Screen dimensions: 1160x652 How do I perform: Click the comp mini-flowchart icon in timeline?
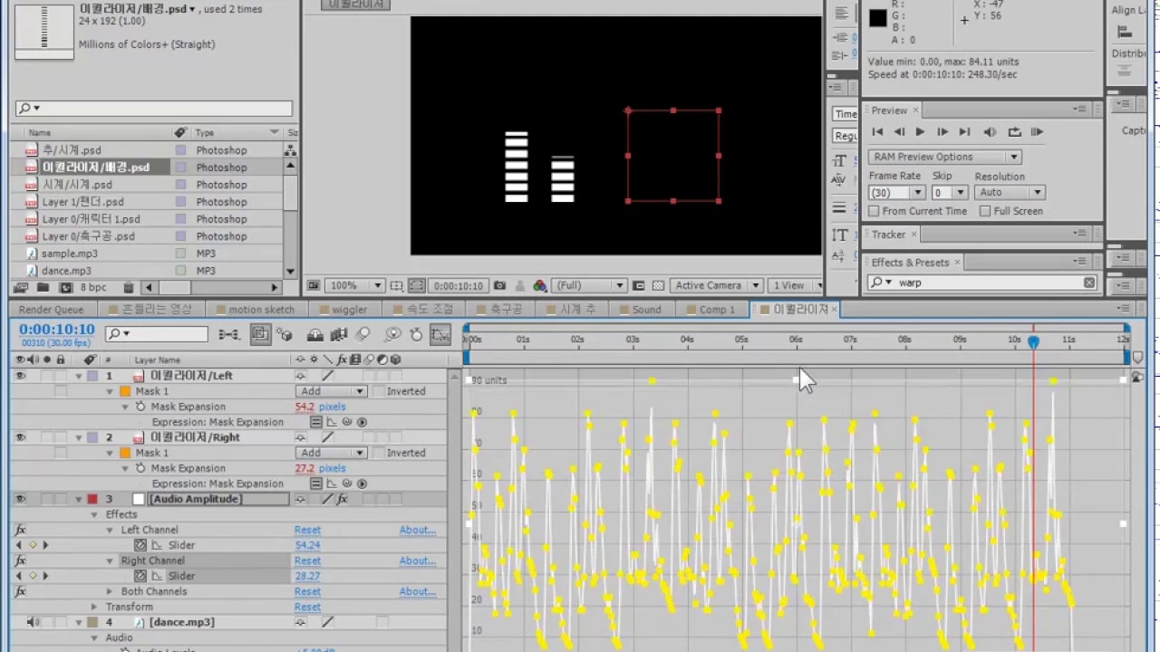[x=228, y=335]
